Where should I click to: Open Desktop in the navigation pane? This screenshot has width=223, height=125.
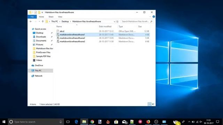(x=39, y=33)
